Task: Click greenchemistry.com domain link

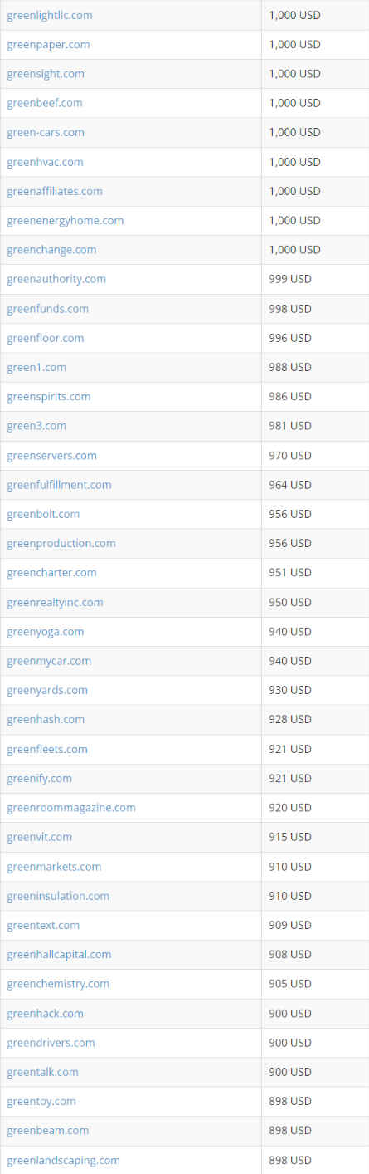Action: (x=58, y=984)
